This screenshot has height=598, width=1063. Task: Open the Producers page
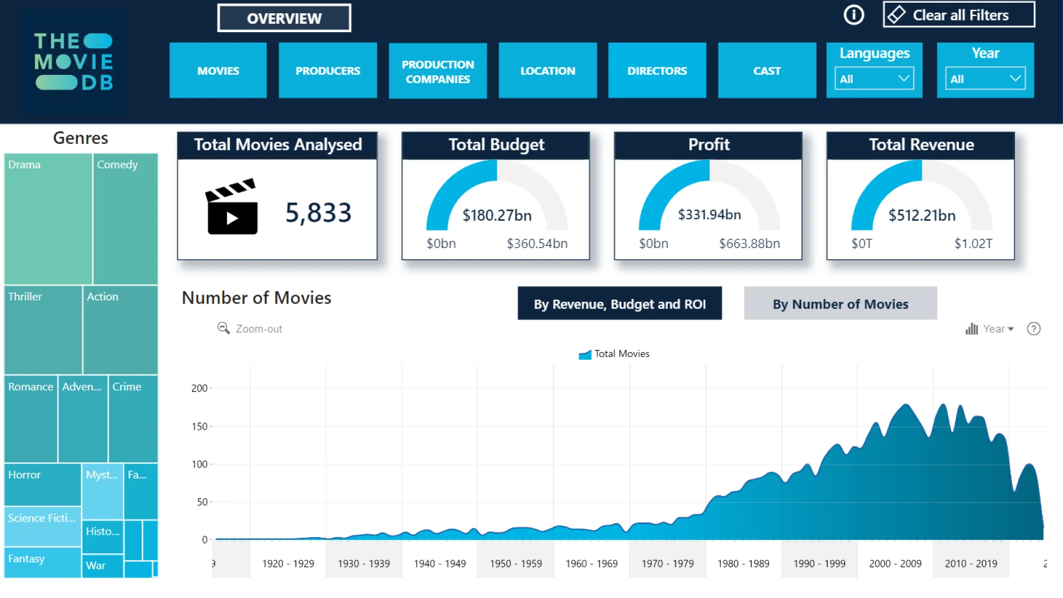coord(328,70)
